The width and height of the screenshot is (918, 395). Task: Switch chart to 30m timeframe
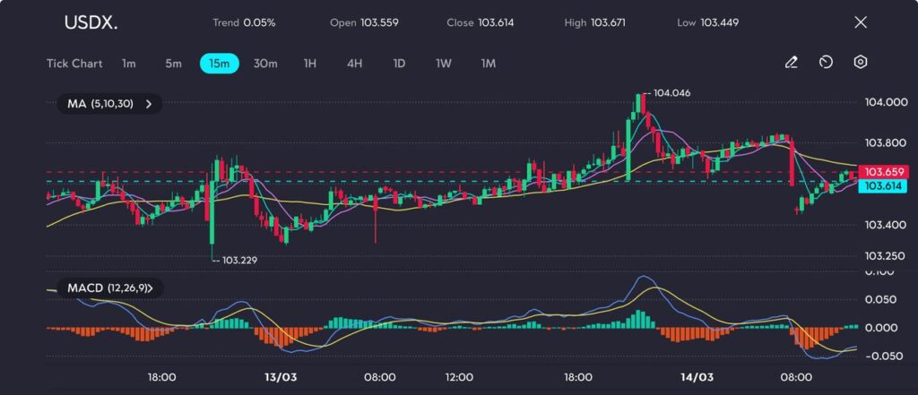(265, 64)
